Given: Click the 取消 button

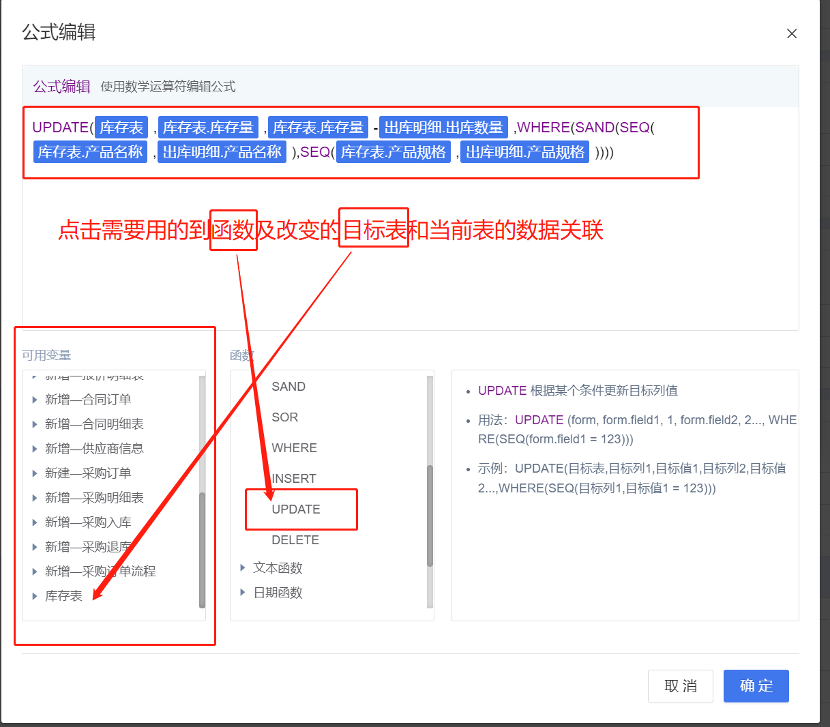Looking at the screenshot, I should tap(681, 685).
